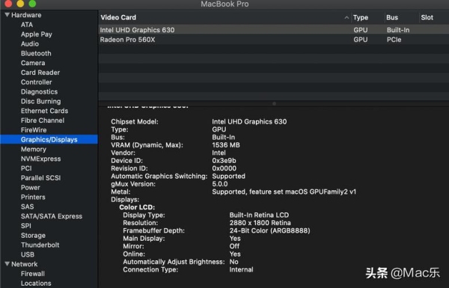The image size is (449, 288).
Task: Select NVMExpress entry
Action: [41, 159]
